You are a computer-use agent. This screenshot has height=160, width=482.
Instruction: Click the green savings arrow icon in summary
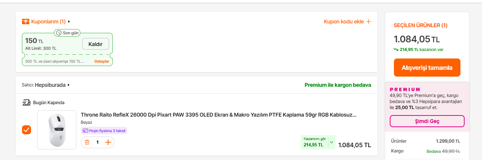[x=396, y=49]
